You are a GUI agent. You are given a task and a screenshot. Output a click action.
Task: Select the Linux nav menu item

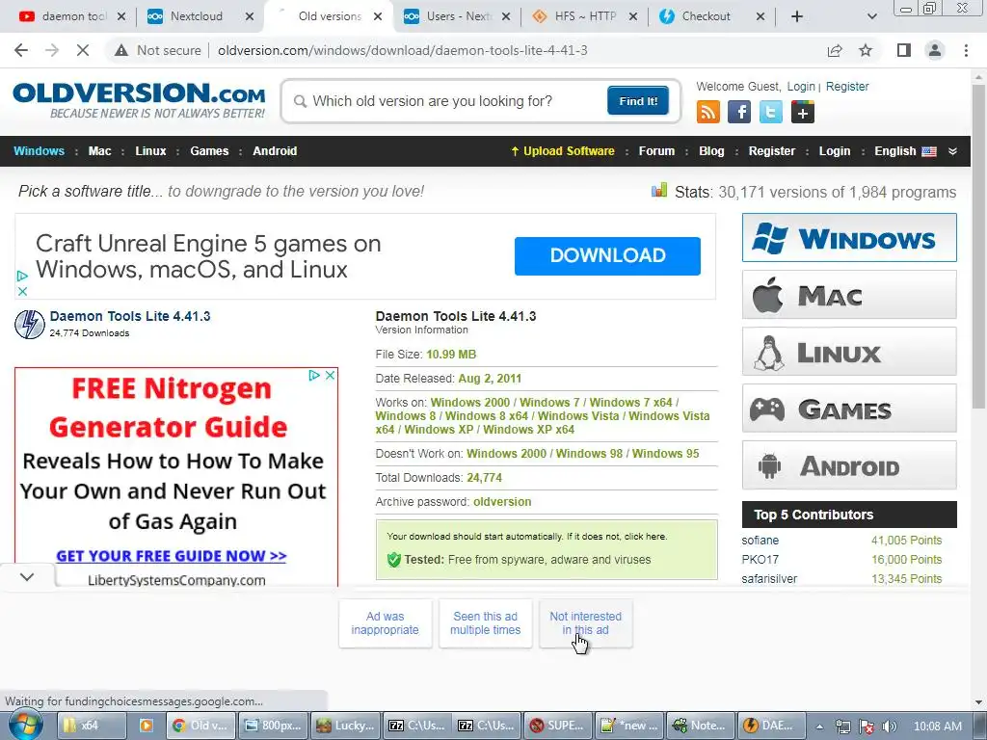[150, 151]
